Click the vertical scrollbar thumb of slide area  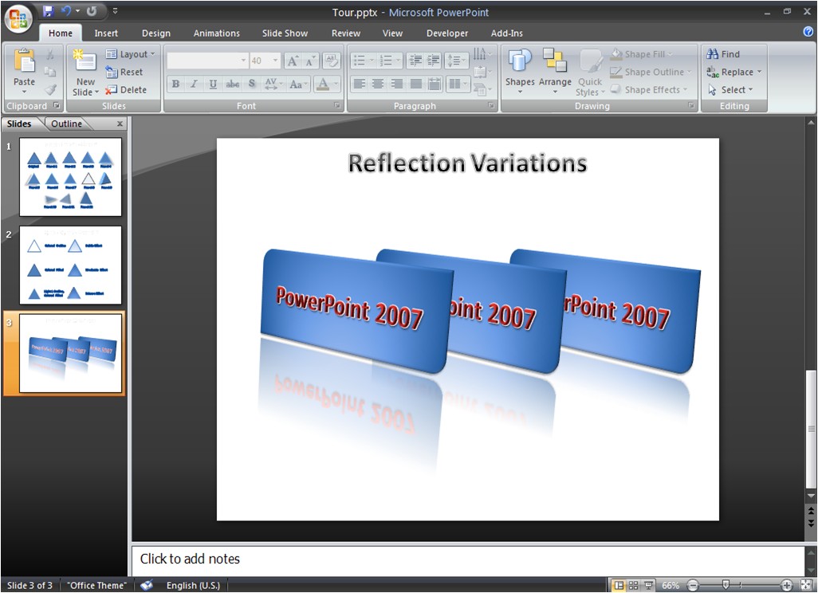pos(811,429)
